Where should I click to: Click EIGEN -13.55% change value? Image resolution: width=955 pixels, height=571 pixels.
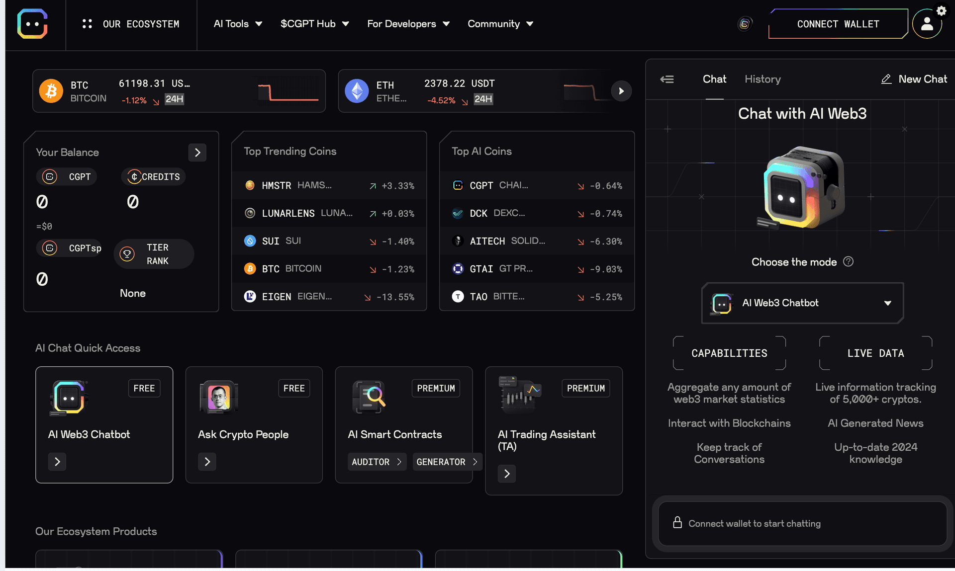point(395,297)
